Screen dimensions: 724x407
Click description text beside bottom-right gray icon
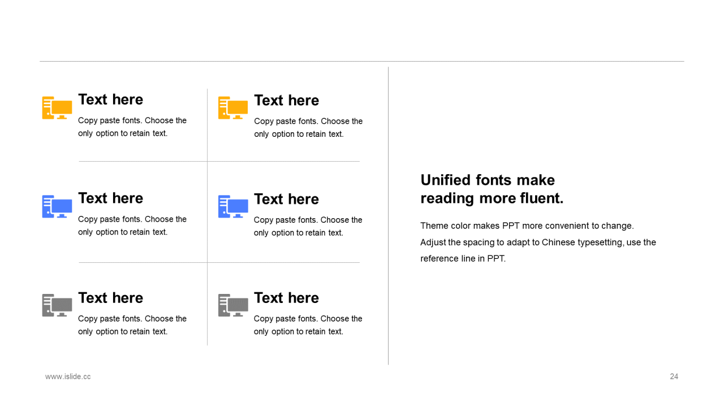tap(308, 325)
